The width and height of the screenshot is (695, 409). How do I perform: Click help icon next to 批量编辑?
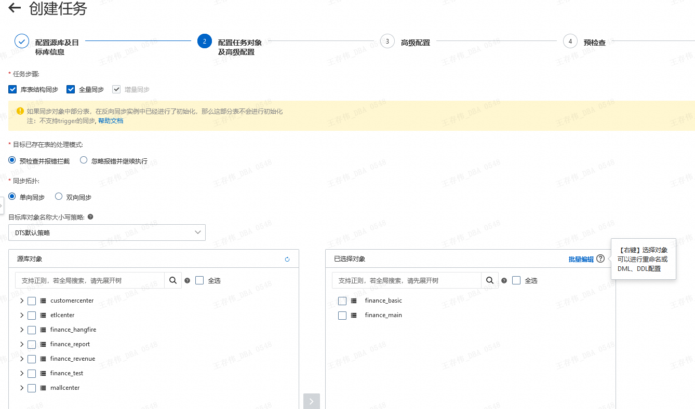click(x=600, y=258)
